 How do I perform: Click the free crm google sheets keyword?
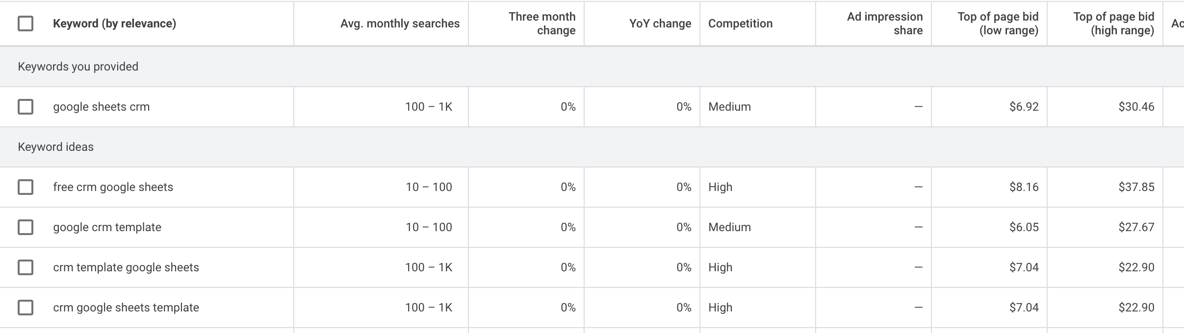(x=113, y=187)
